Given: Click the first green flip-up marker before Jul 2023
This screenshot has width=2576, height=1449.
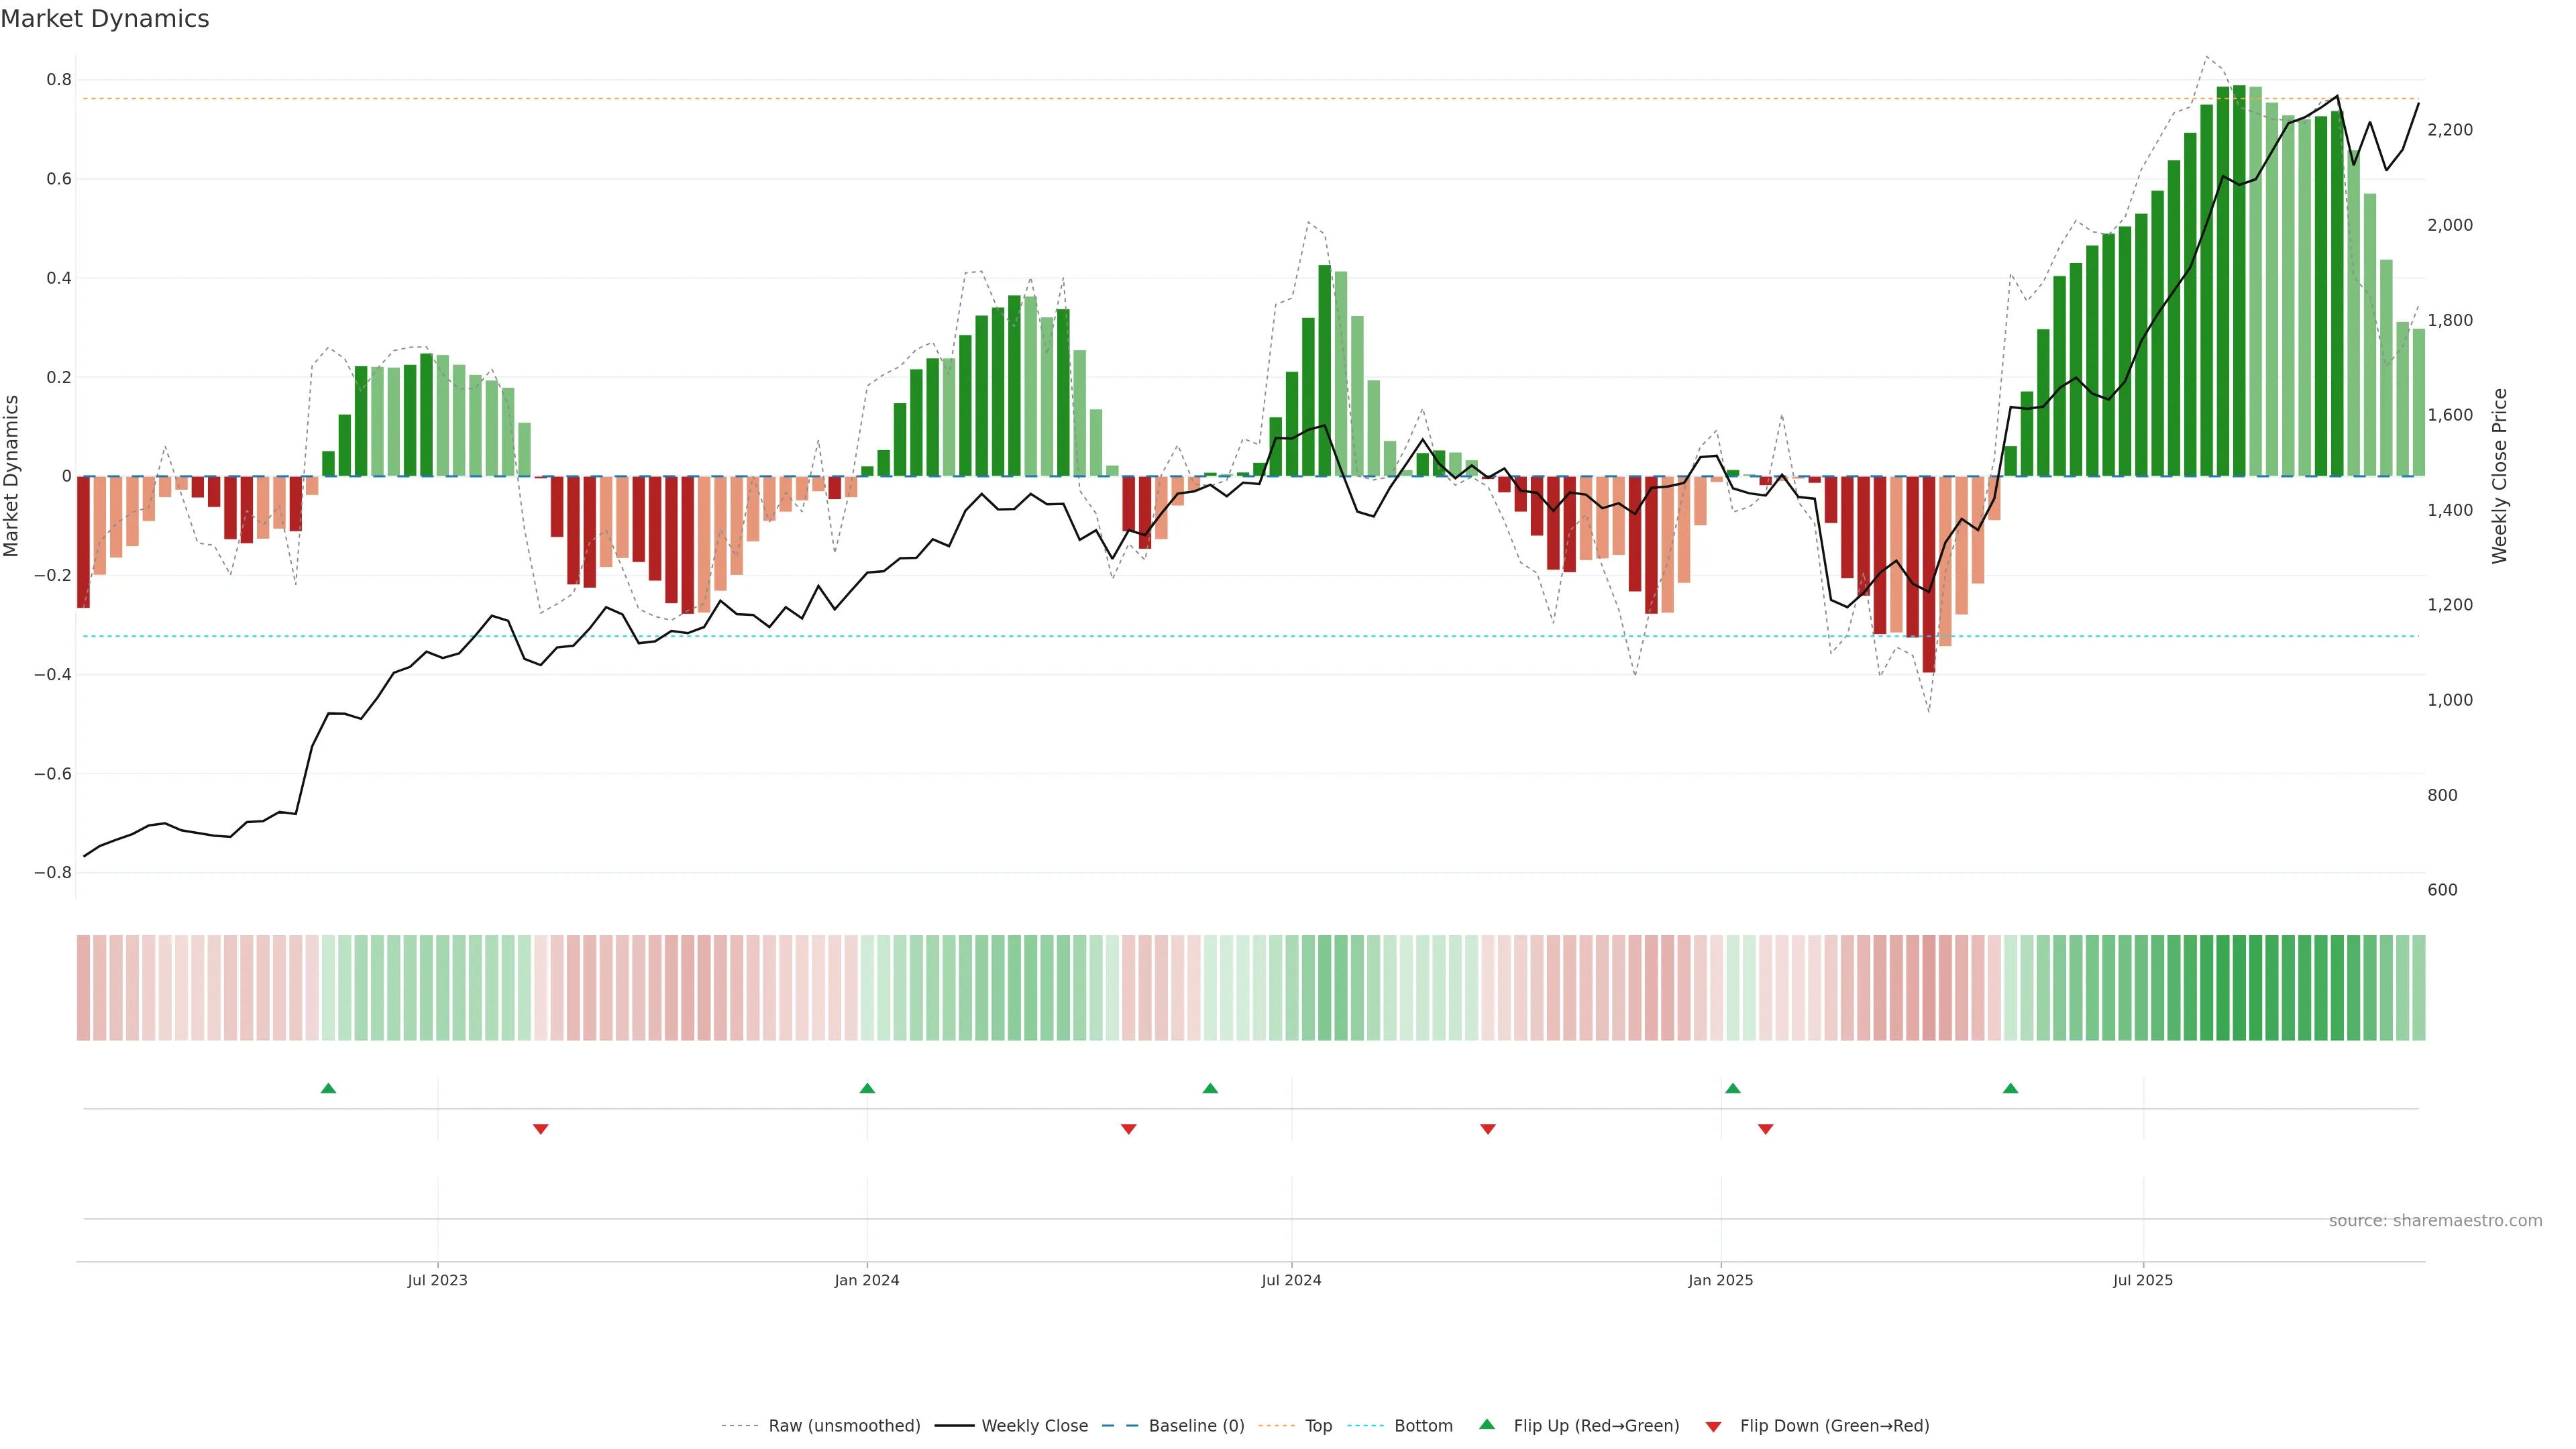Looking at the screenshot, I should tap(328, 1088).
